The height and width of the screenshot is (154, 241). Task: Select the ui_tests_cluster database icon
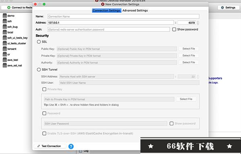pos(5,43)
